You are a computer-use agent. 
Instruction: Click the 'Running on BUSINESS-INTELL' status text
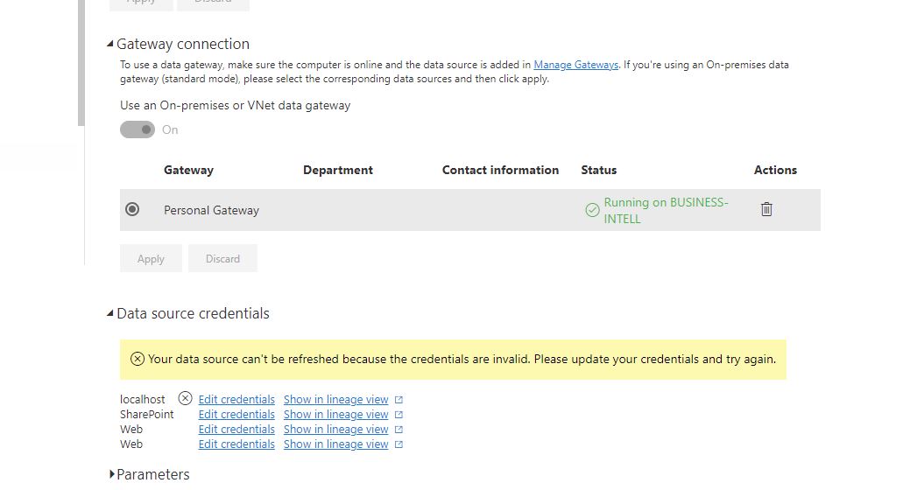[666, 211]
